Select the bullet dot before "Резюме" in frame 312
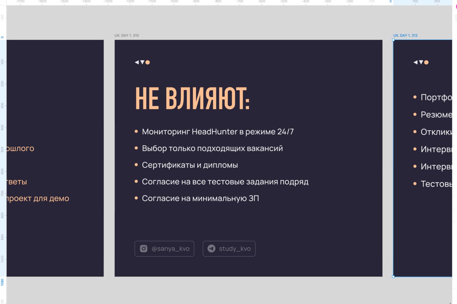Image resolution: width=457 pixels, height=304 pixels. [x=415, y=115]
